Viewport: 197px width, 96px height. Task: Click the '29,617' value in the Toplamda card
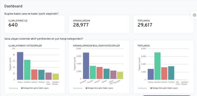145,25
